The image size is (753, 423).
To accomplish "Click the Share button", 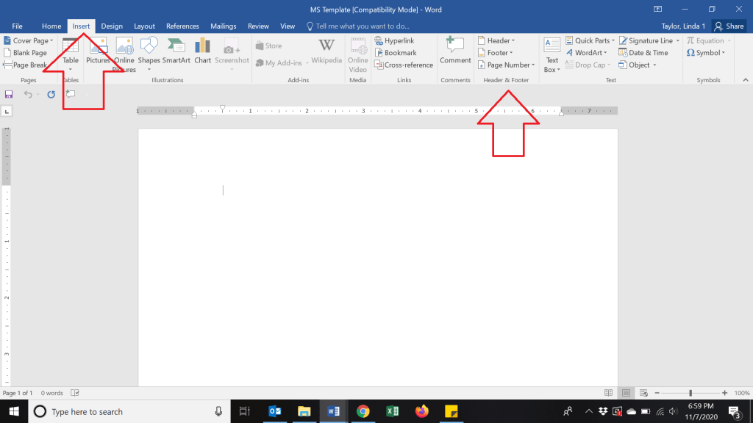I will click(x=729, y=26).
